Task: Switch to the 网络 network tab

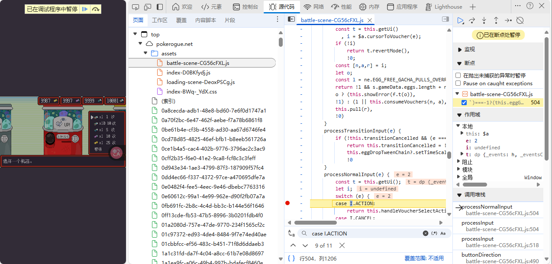Action: (313, 7)
